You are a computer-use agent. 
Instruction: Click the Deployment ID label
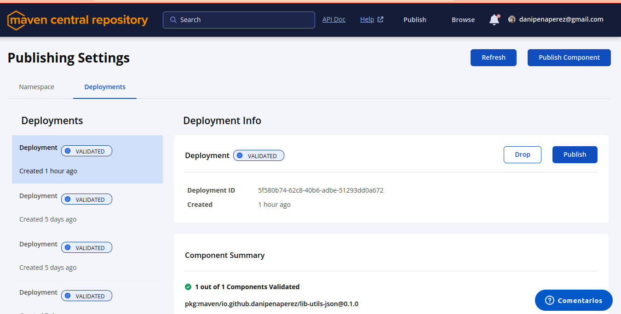(211, 190)
